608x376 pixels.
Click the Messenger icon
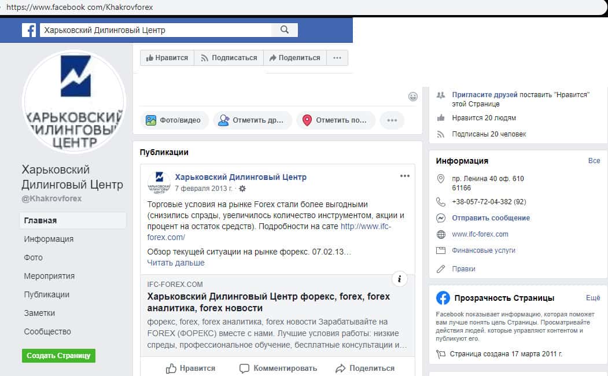point(440,218)
